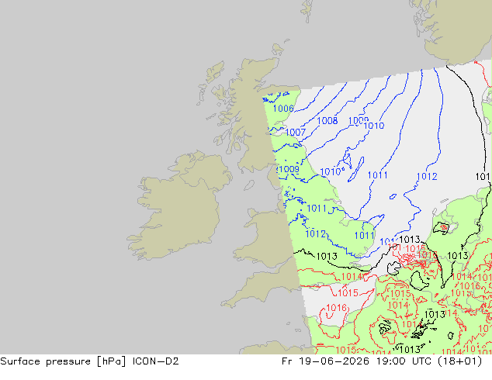Click the 1011 label over the open North Sea
The height and width of the screenshot is (380, 492).
pos(377,175)
